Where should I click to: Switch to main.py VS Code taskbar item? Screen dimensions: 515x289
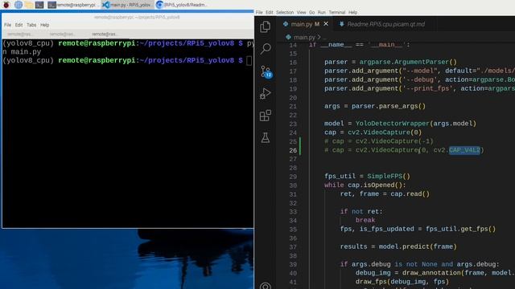127,5
